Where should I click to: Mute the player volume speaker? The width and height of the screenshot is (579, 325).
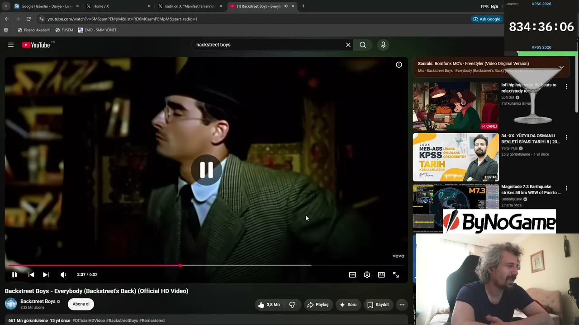pyautogui.click(x=63, y=274)
